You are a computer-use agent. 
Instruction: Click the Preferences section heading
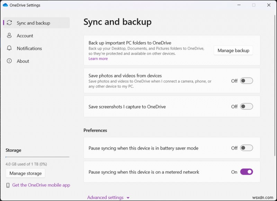(95, 130)
